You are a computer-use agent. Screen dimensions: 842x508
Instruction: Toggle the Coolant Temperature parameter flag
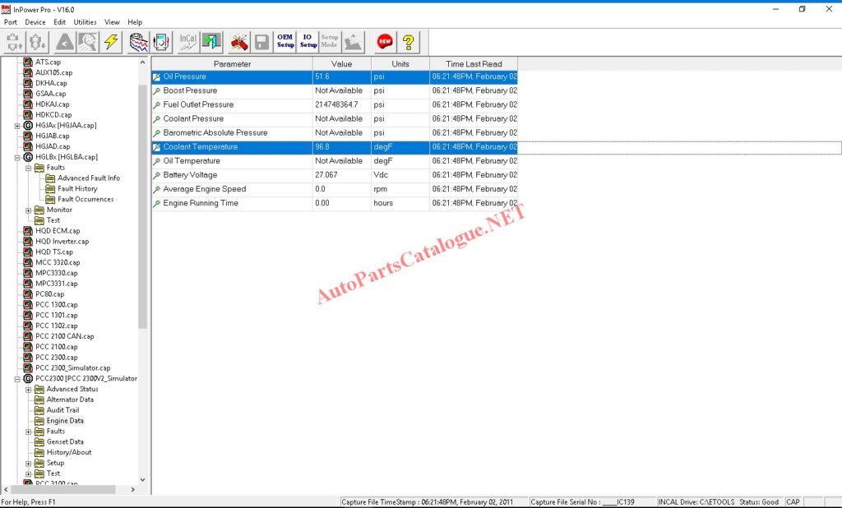(x=156, y=146)
